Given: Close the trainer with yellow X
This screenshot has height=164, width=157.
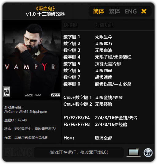Looking at the screenshot, I should click(x=144, y=11).
